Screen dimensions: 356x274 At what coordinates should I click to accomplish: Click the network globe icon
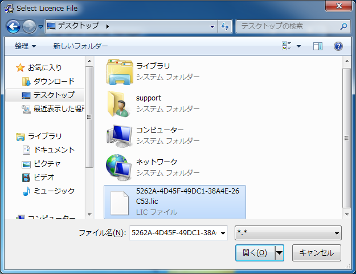(118, 168)
